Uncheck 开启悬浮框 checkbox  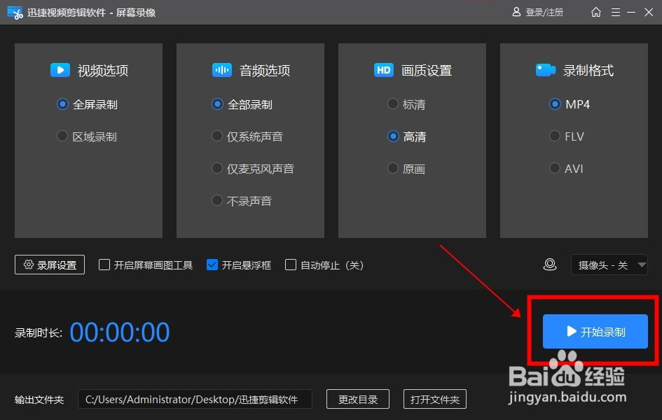pos(212,265)
